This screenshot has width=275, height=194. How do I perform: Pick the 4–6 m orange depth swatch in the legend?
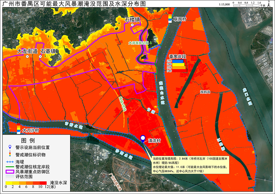23,183
